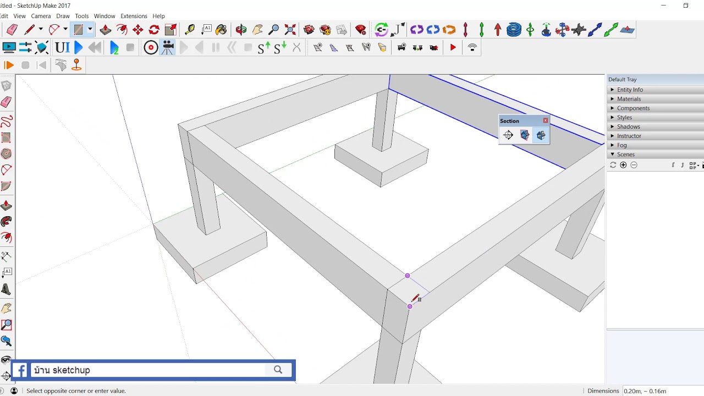Viewport: 704px width, 396px height.
Task: Click the red play triangle icon
Action: 453,48
